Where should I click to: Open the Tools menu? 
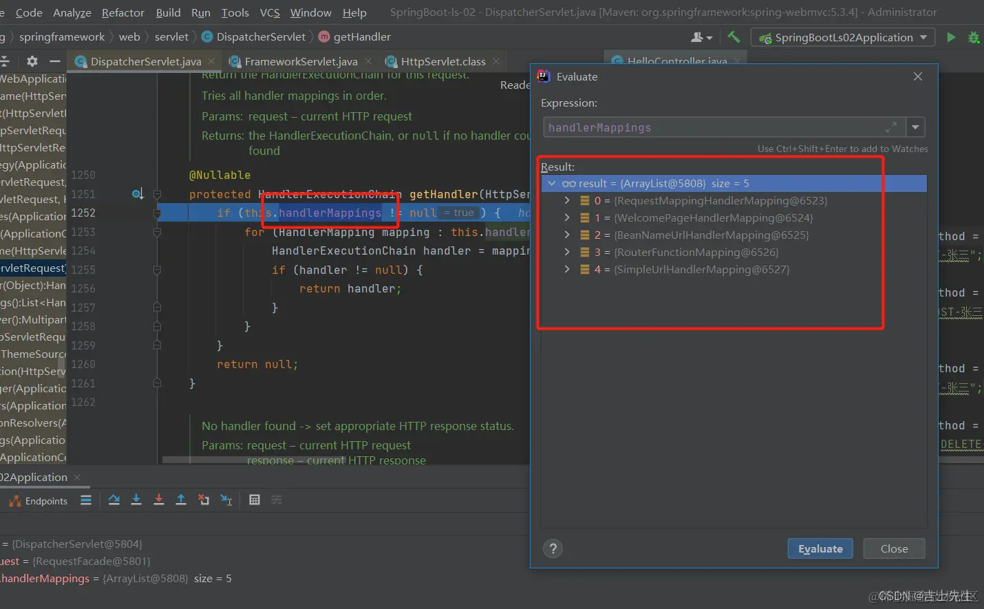point(235,12)
